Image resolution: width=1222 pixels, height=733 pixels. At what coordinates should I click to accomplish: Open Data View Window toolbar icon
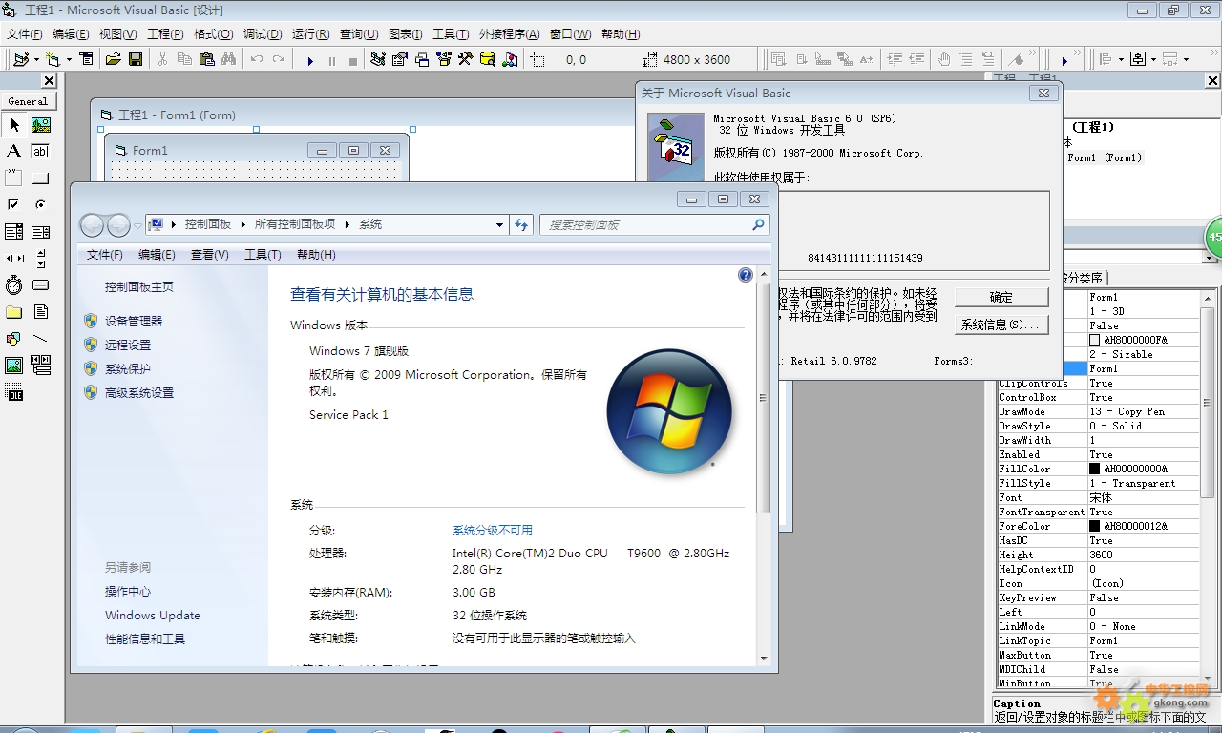coord(488,59)
